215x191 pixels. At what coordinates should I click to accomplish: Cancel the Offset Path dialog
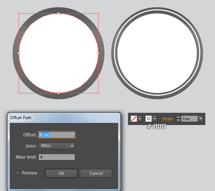tap(96, 173)
